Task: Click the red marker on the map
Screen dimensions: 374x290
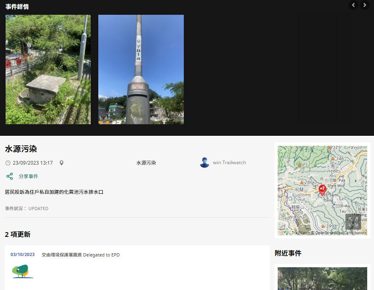Action: (322, 190)
